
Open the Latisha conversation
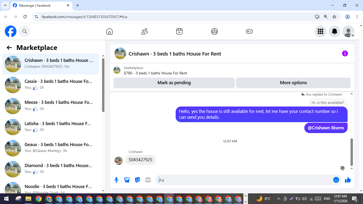pos(50,127)
